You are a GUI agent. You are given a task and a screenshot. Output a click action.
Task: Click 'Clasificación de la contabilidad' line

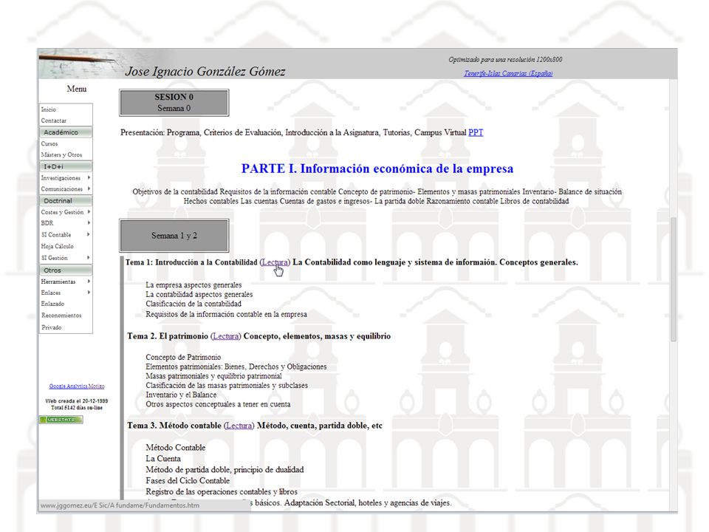click(x=193, y=304)
